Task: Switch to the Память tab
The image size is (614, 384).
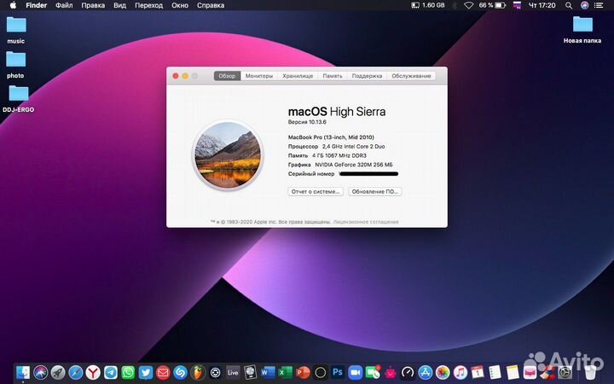Action: pyautogui.click(x=333, y=76)
